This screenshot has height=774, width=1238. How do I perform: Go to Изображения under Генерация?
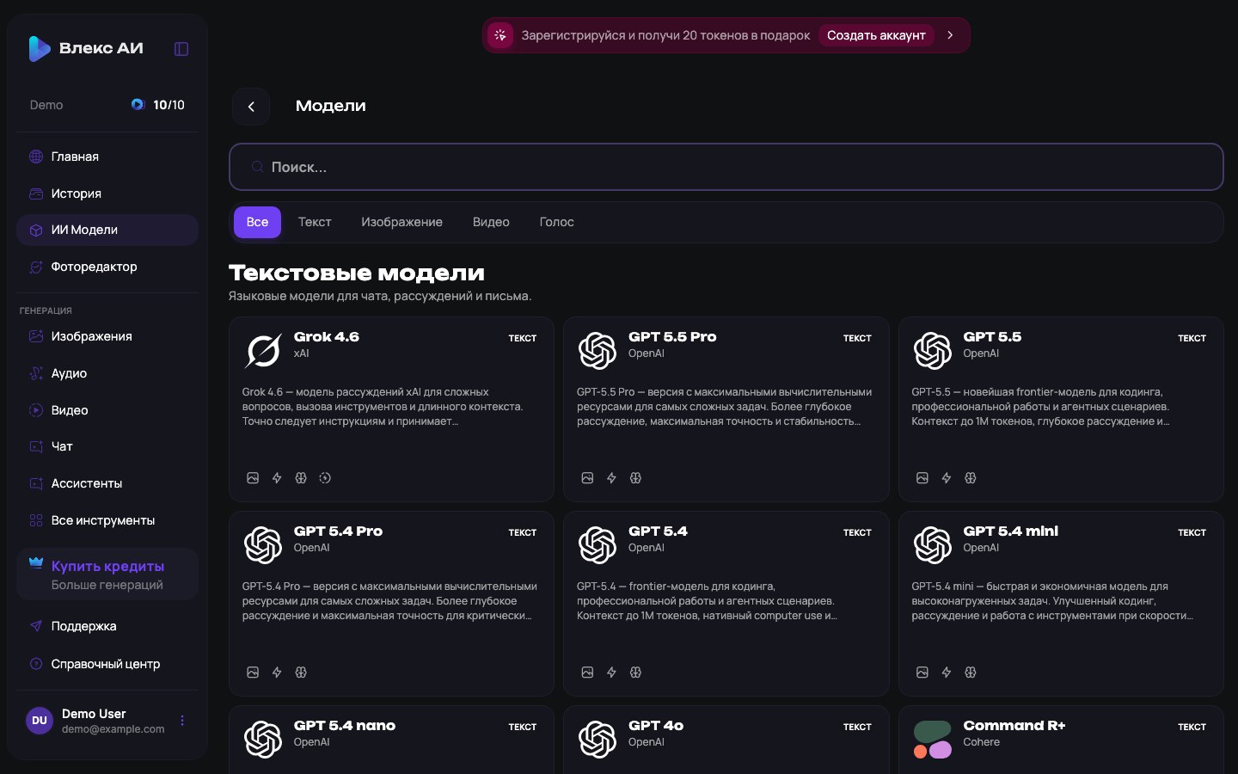[107, 336]
